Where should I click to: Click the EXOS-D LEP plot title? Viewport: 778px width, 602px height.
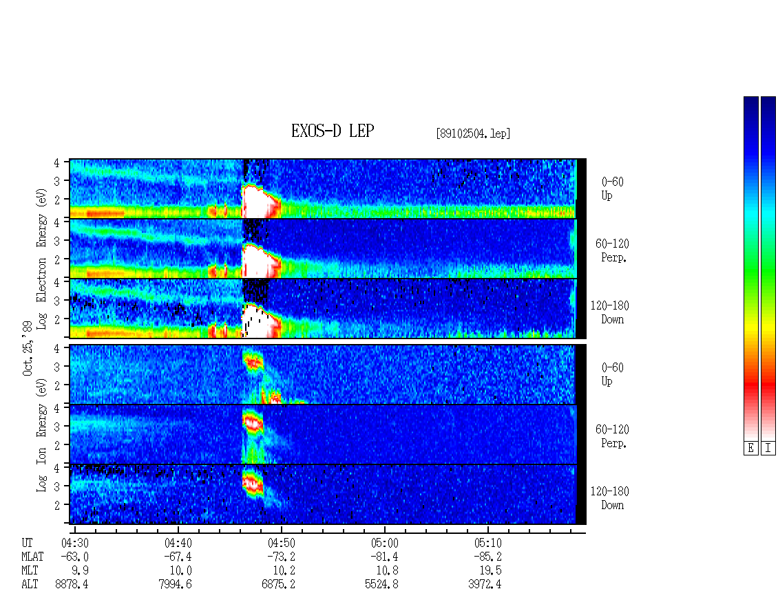(x=333, y=131)
